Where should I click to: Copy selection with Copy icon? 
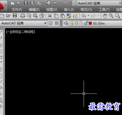tap(56, 16)
